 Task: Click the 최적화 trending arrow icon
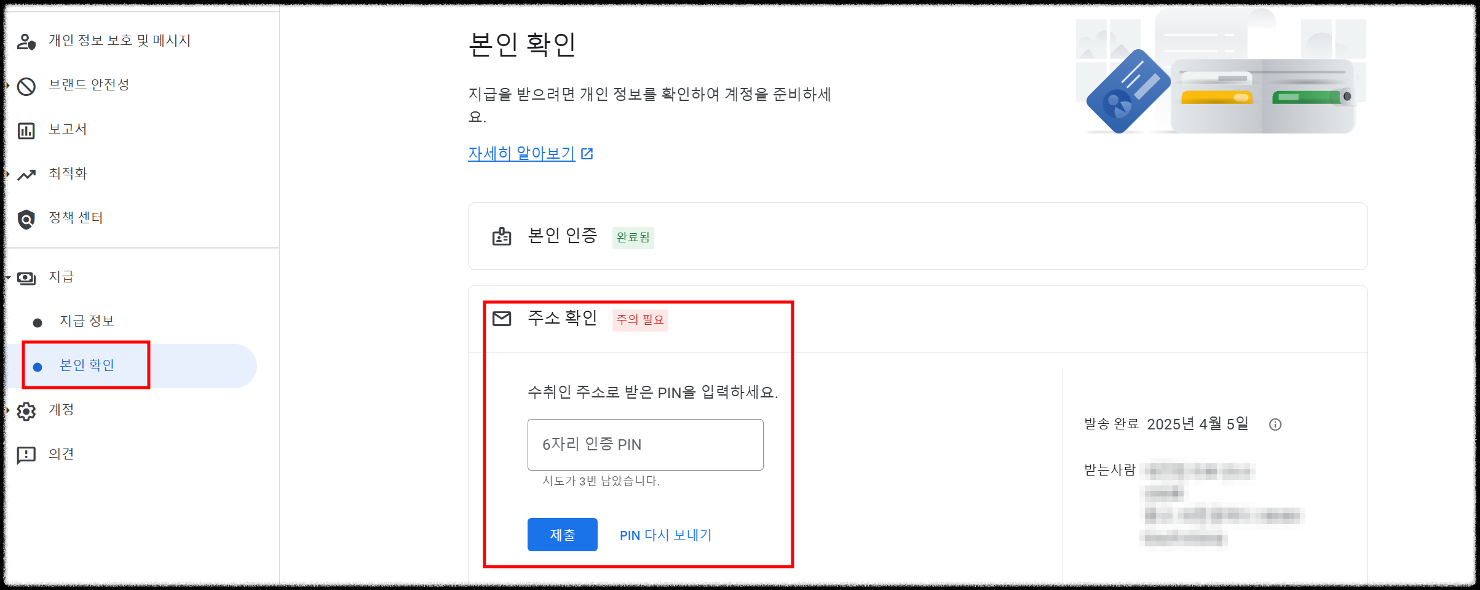coord(27,173)
